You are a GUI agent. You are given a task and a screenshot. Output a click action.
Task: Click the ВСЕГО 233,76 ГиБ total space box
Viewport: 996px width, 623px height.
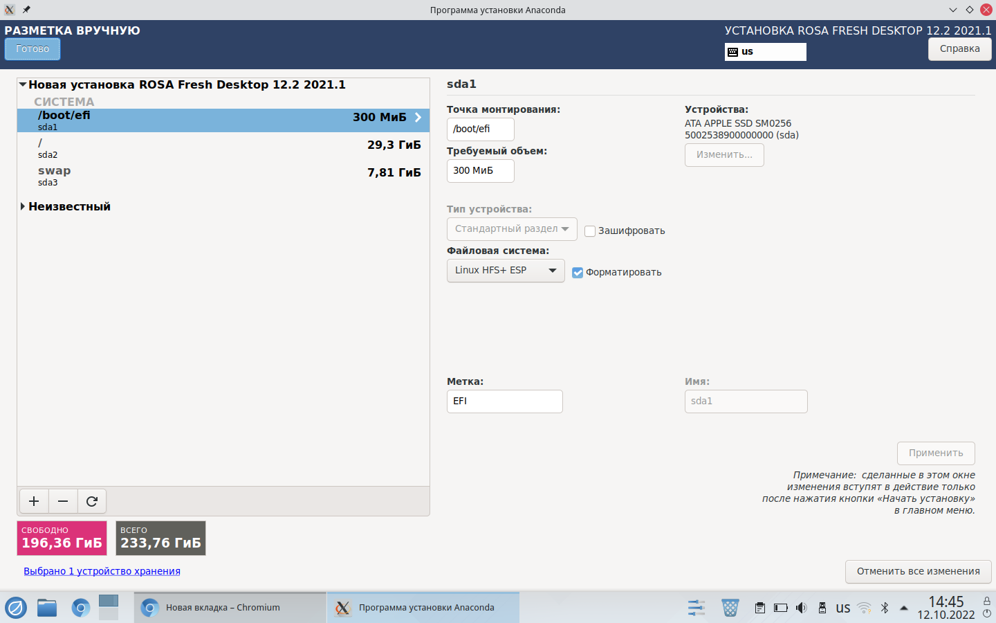160,539
